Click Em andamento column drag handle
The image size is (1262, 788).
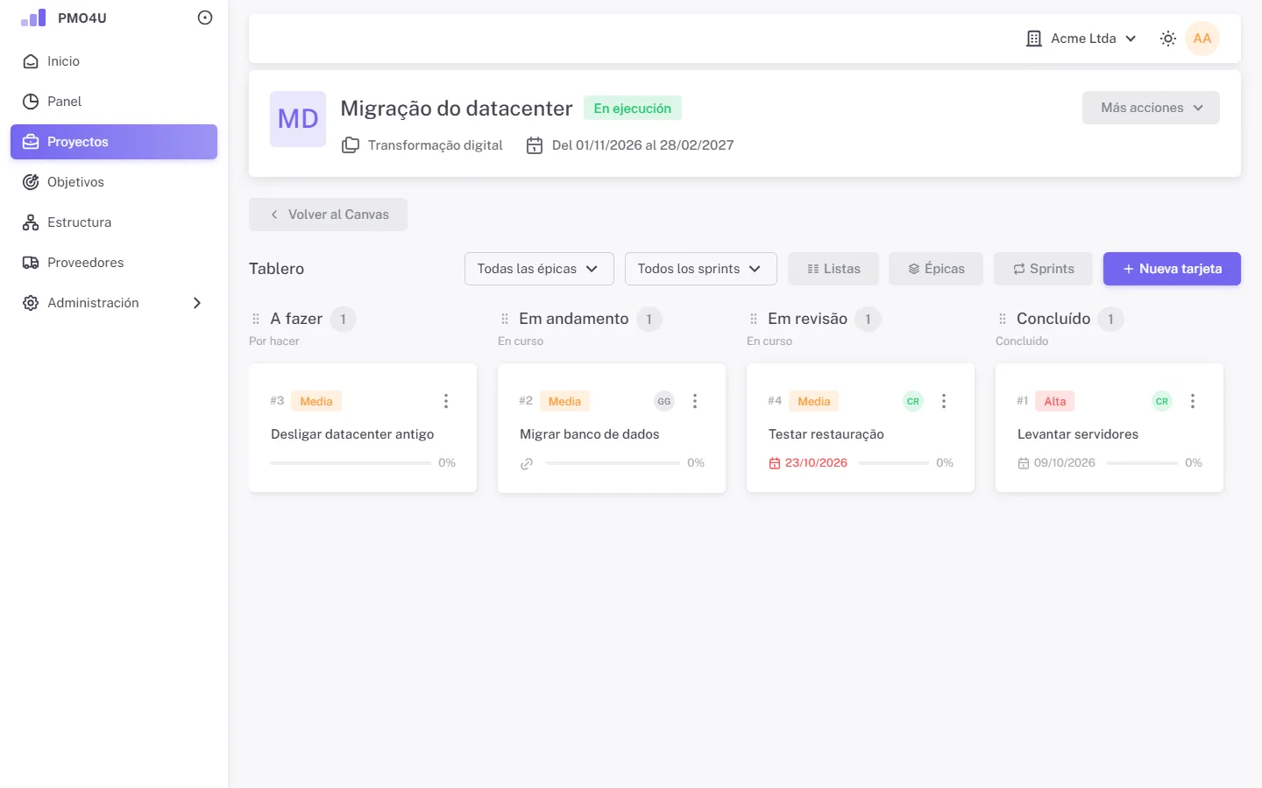coord(505,319)
